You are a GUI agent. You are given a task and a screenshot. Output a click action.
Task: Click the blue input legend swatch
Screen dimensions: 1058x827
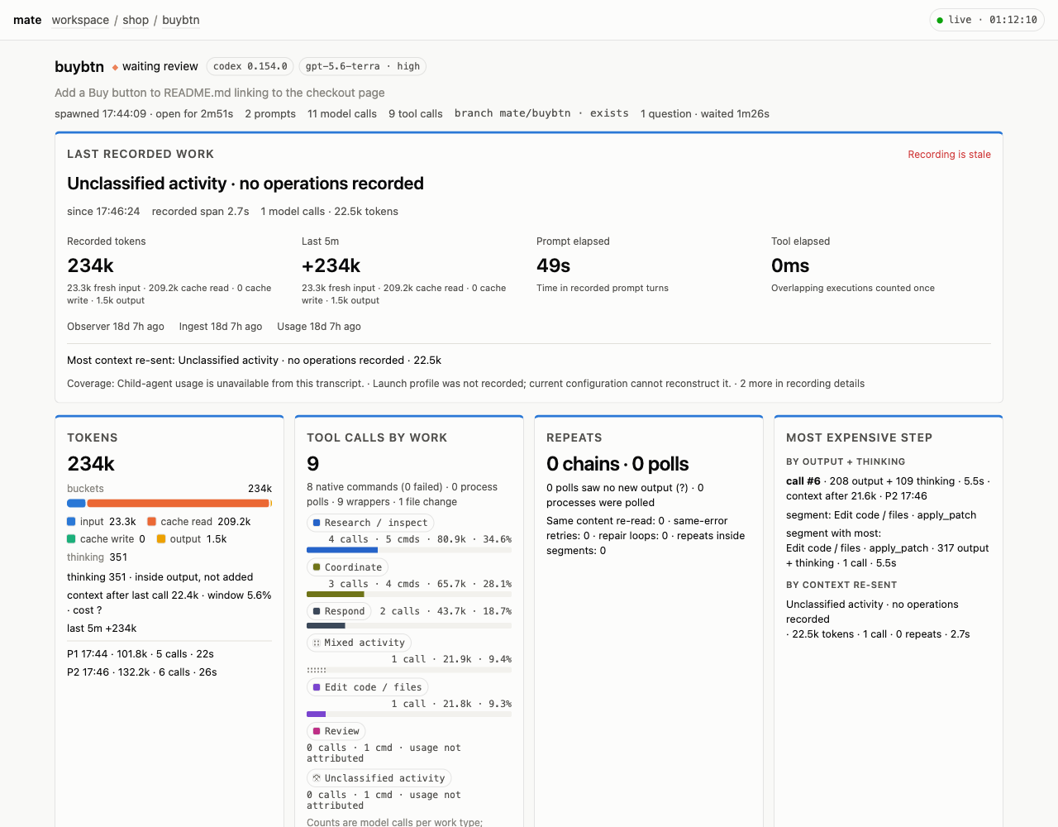point(71,522)
